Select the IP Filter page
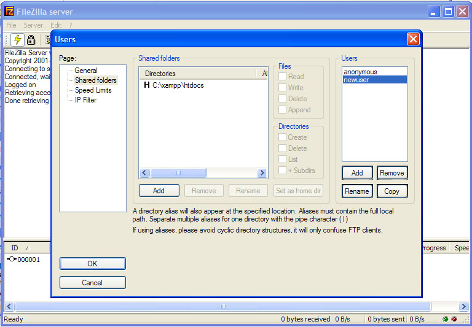This screenshot has width=472, height=327. coord(86,100)
